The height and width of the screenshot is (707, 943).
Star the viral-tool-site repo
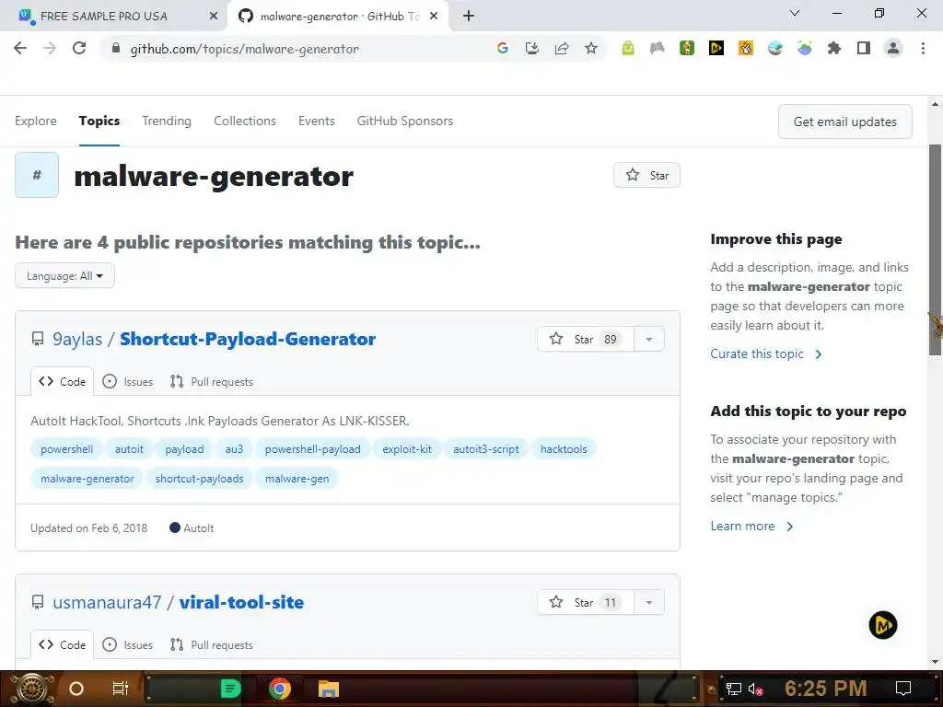[585, 602]
